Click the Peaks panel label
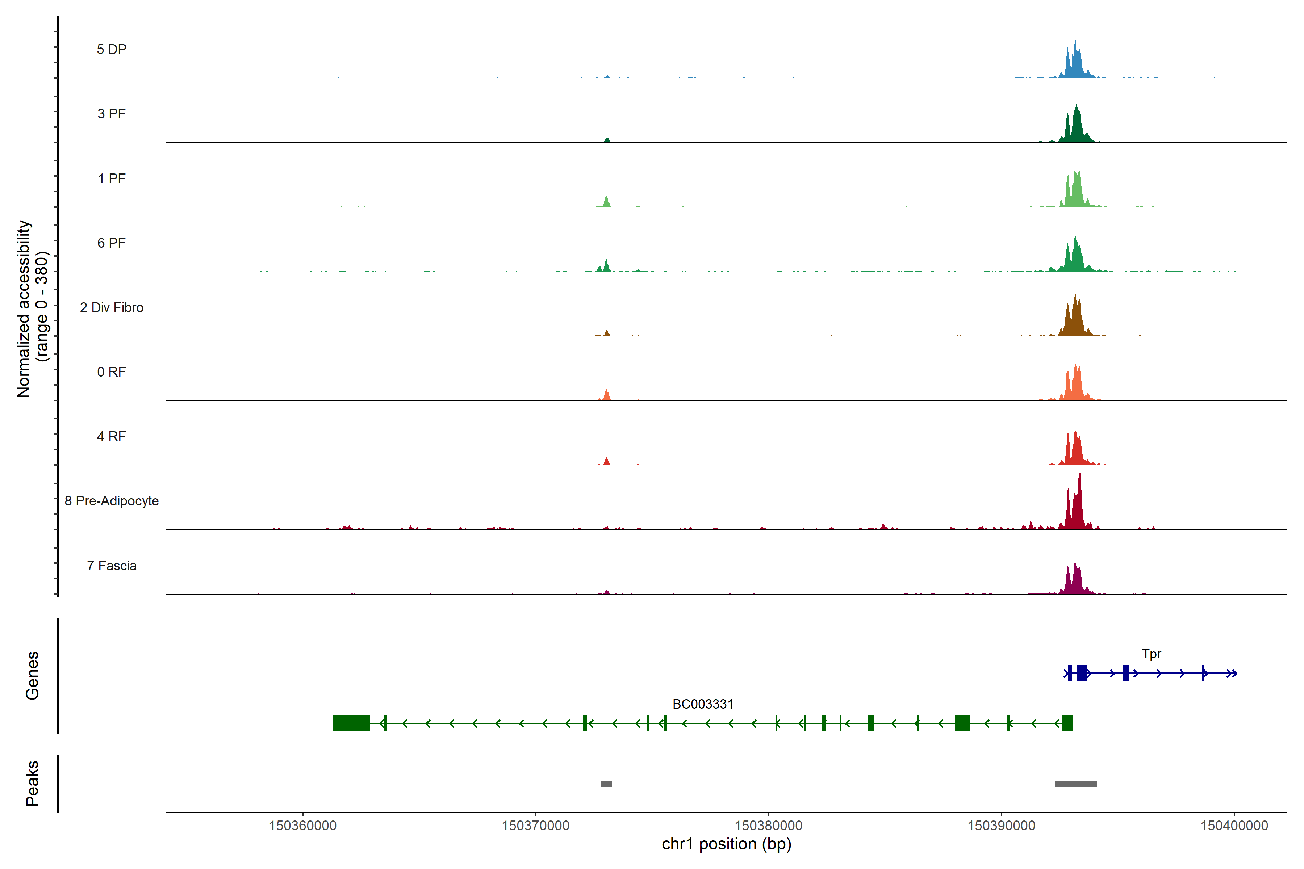 (32, 782)
